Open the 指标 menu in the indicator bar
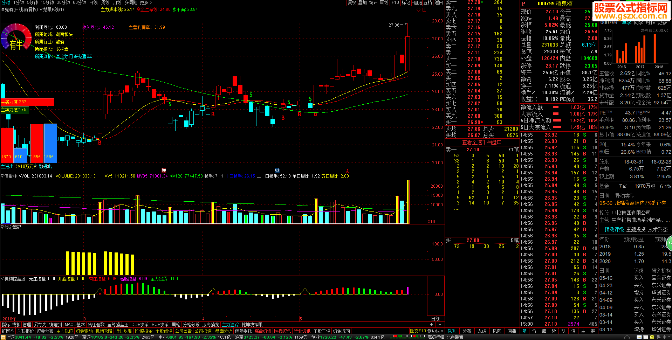This screenshot has height=340, width=672. tap(6, 325)
